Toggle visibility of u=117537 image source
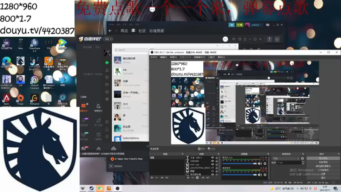This screenshot has width=341, height=192. click(212, 168)
